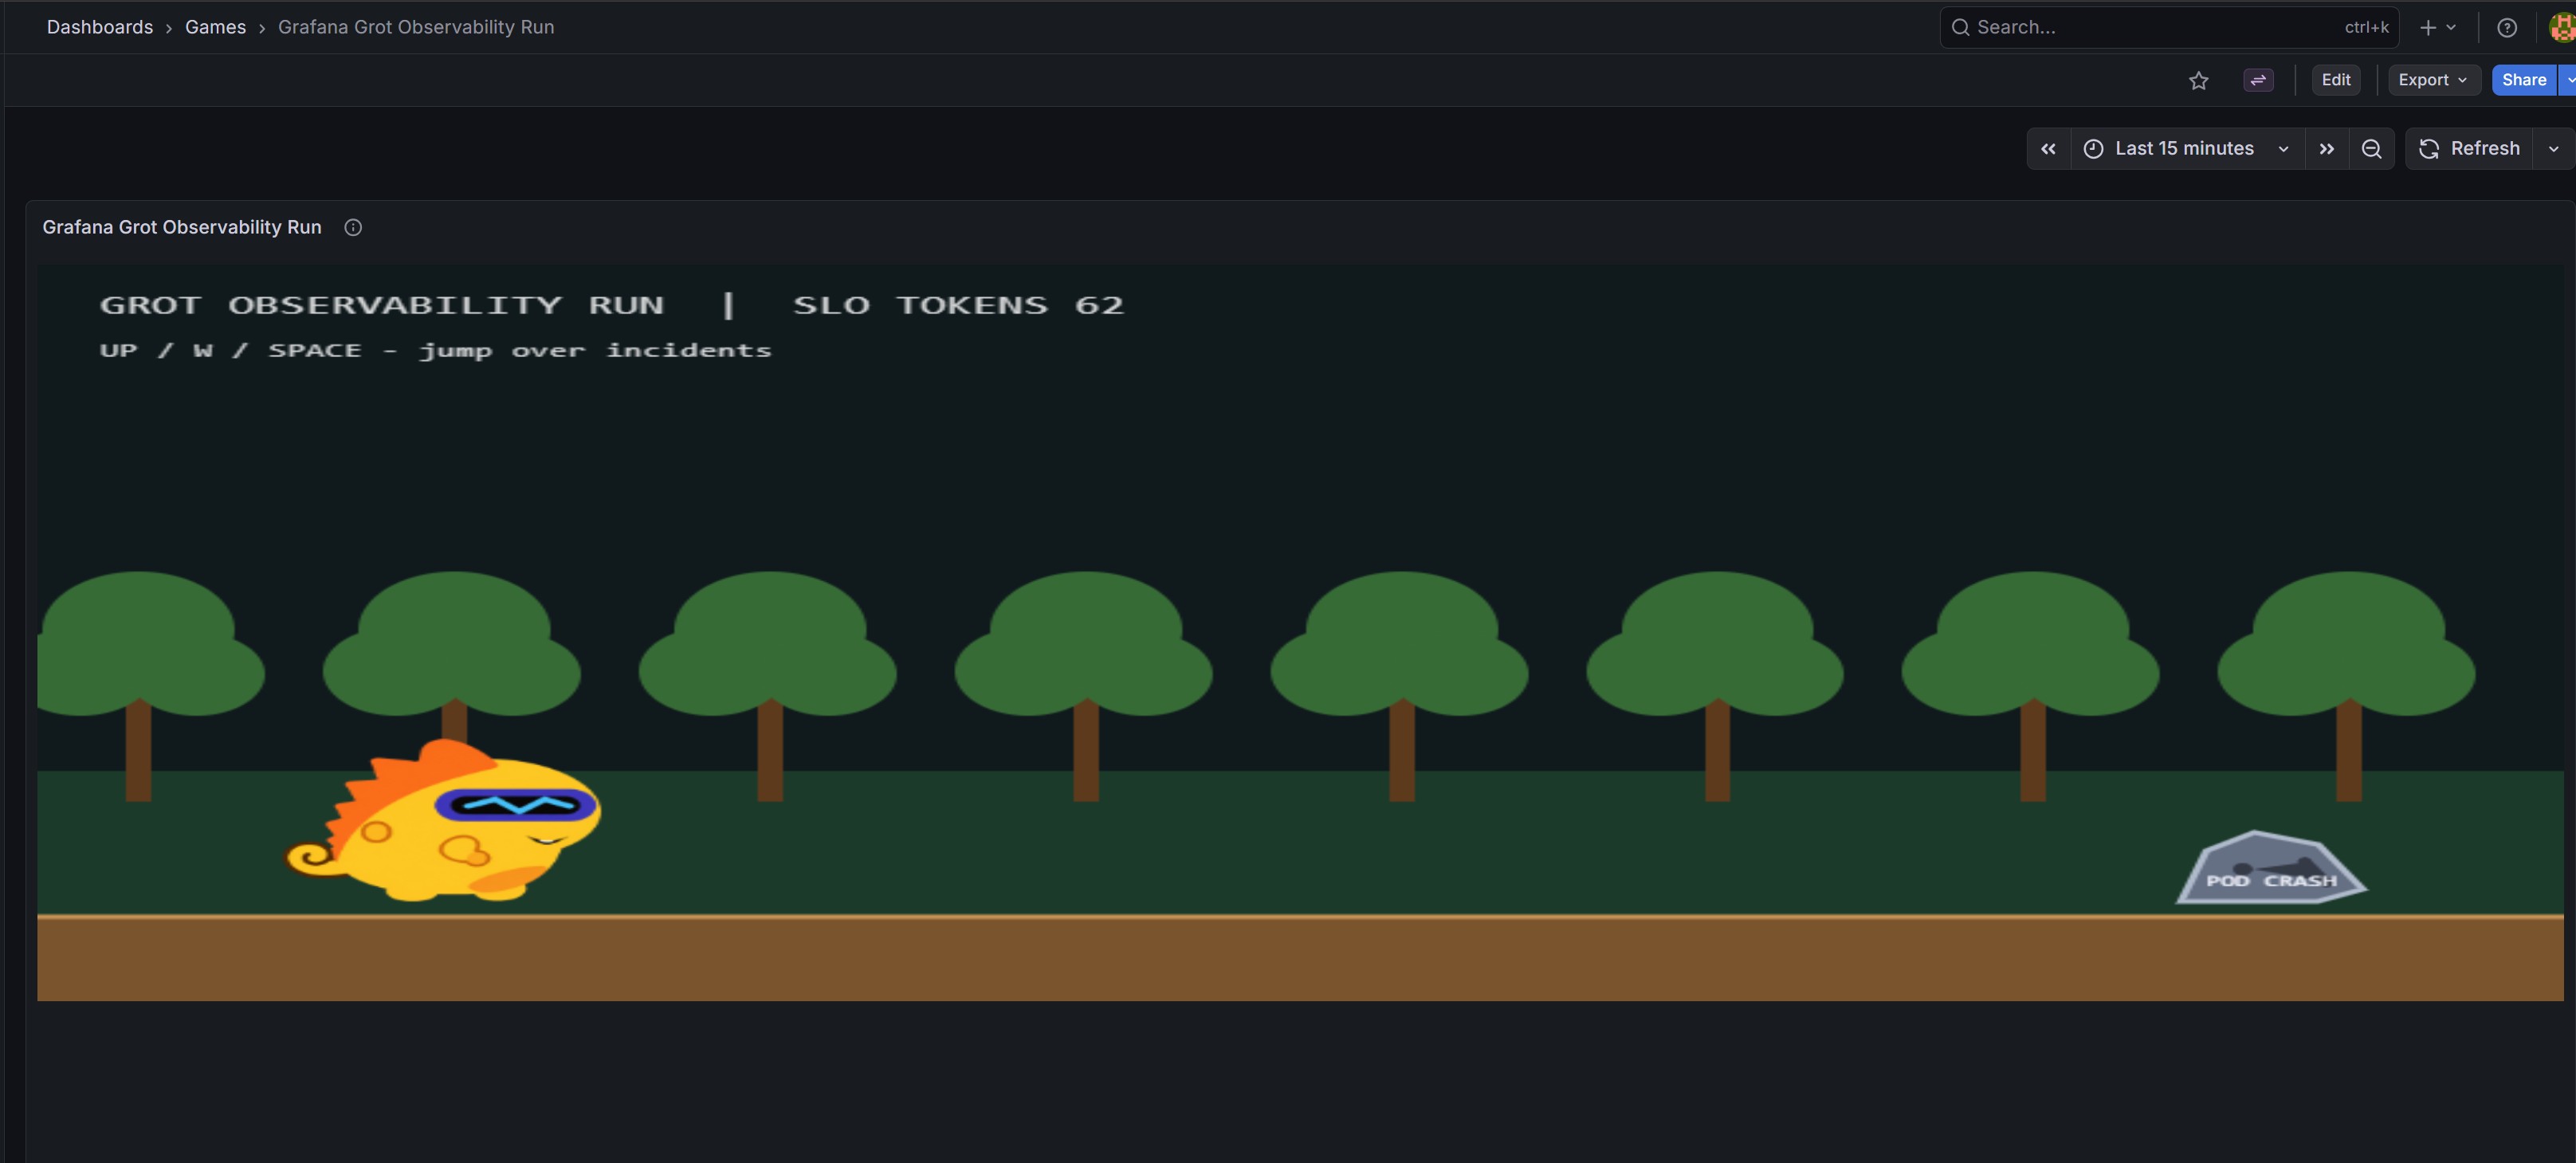Open the refresh interval dropdown
This screenshot has height=1163, width=2576.
coord(2553,149)
